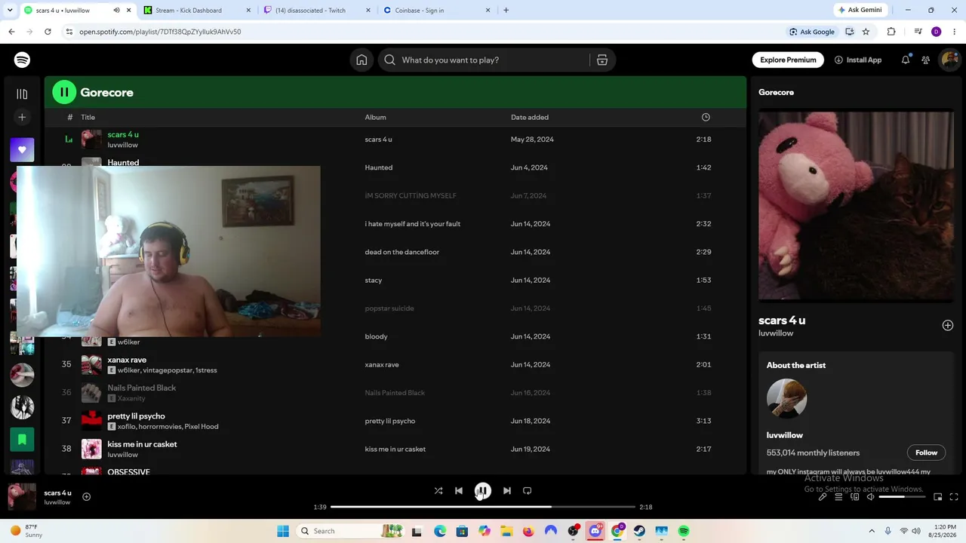Open the tab search dropdown arrow
966x543 pixels.
click(11, 11)
